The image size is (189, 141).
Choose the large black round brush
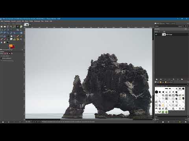coord(156,92)
